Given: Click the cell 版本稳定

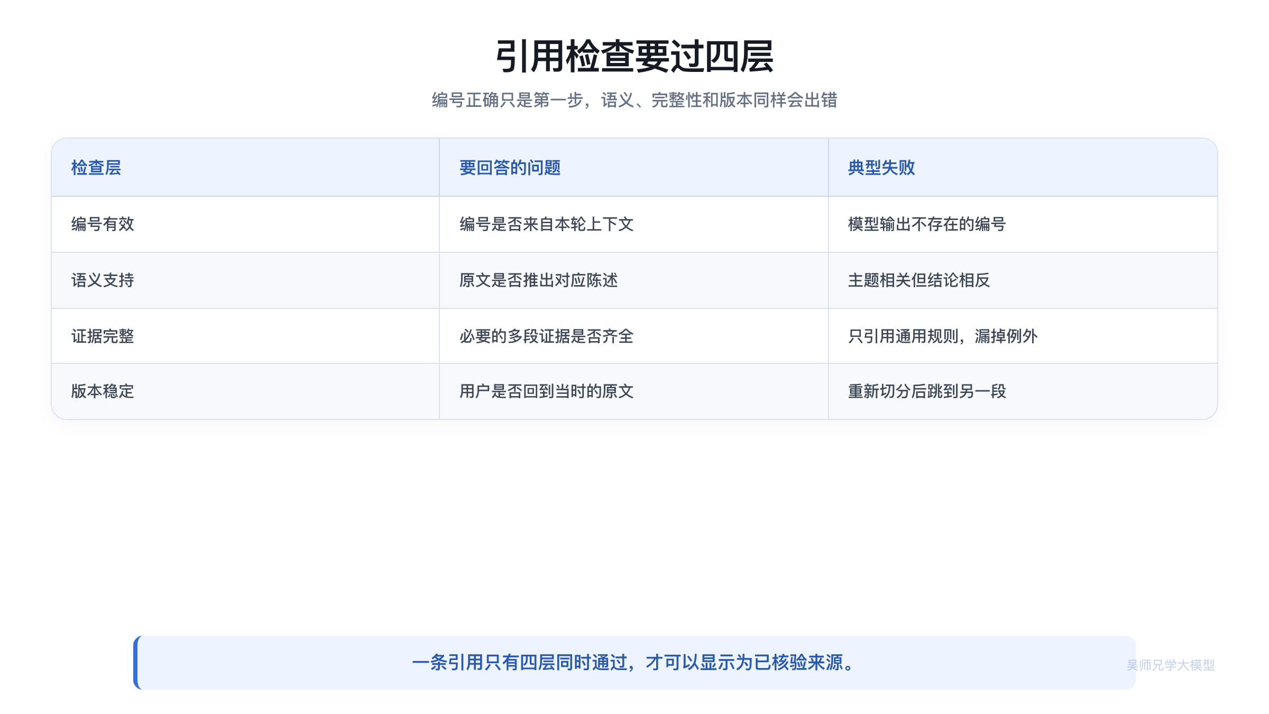Looking at the screenshot, I should (245, 391).
